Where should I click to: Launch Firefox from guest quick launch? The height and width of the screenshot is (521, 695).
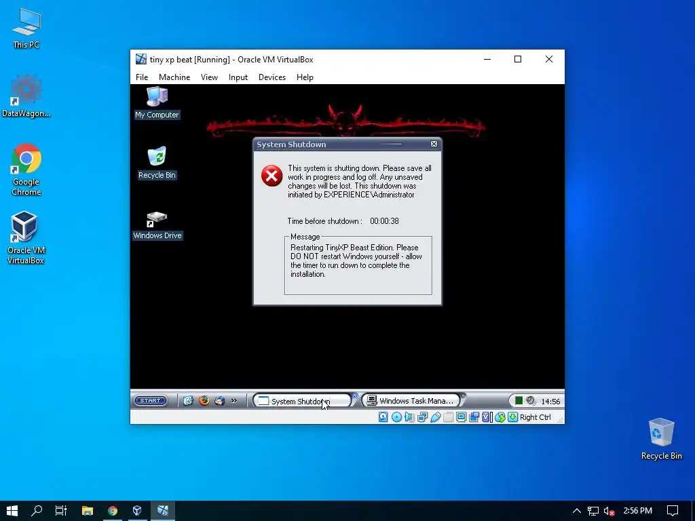click(x=204, y=400)
